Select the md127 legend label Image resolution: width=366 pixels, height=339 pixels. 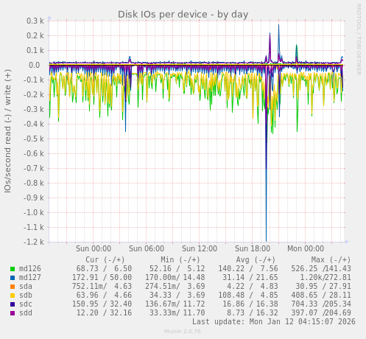tap(30, 278)
